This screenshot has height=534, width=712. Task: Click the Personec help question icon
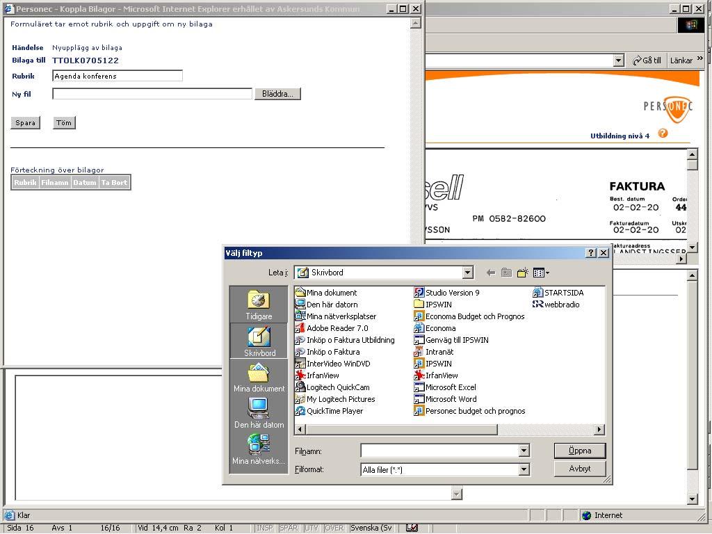click(x=663, y=133)
